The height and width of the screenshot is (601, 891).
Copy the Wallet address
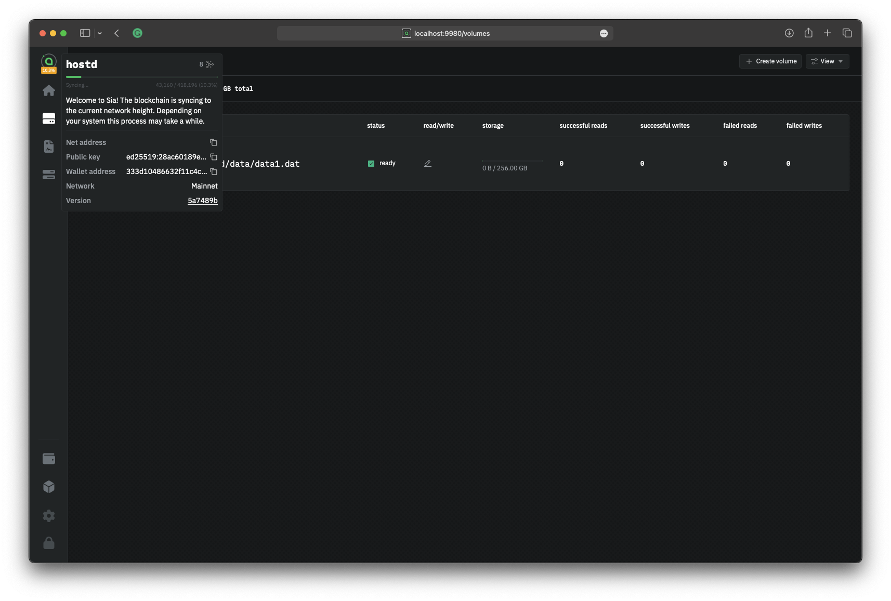tap(213, 171)
